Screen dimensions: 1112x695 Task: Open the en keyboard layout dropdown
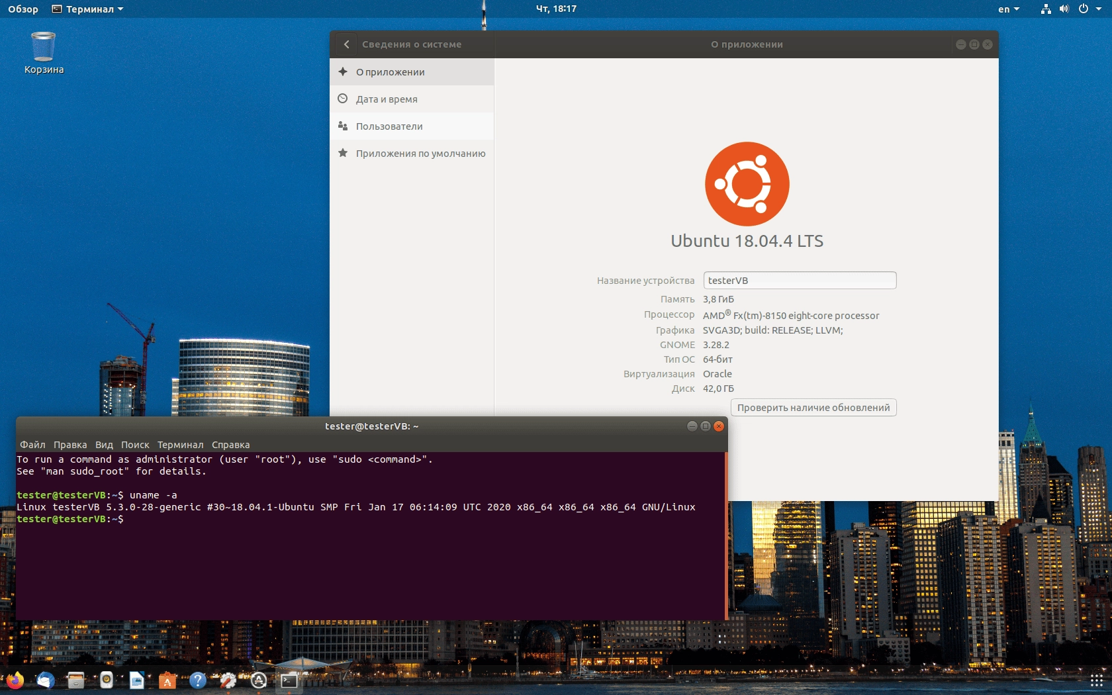[1009, 9]
